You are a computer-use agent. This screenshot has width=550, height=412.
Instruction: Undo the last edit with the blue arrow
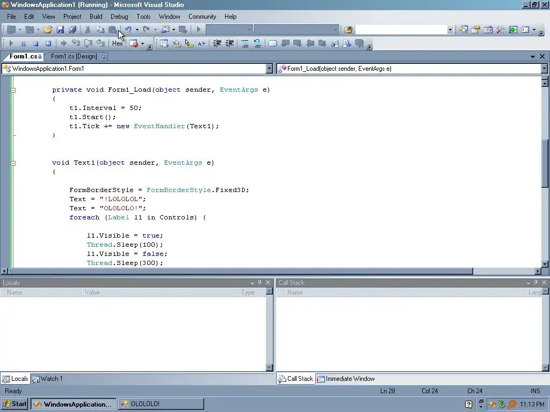[128, 30]
